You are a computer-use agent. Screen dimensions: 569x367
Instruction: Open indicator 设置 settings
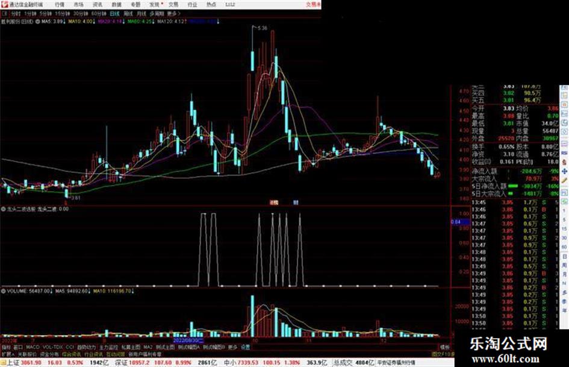[x=246, y=347]
